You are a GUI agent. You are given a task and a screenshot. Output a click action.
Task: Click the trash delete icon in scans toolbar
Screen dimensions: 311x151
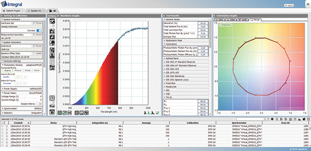277,119
